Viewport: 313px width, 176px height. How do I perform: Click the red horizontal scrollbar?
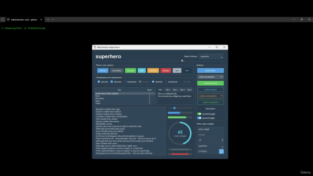180,154
